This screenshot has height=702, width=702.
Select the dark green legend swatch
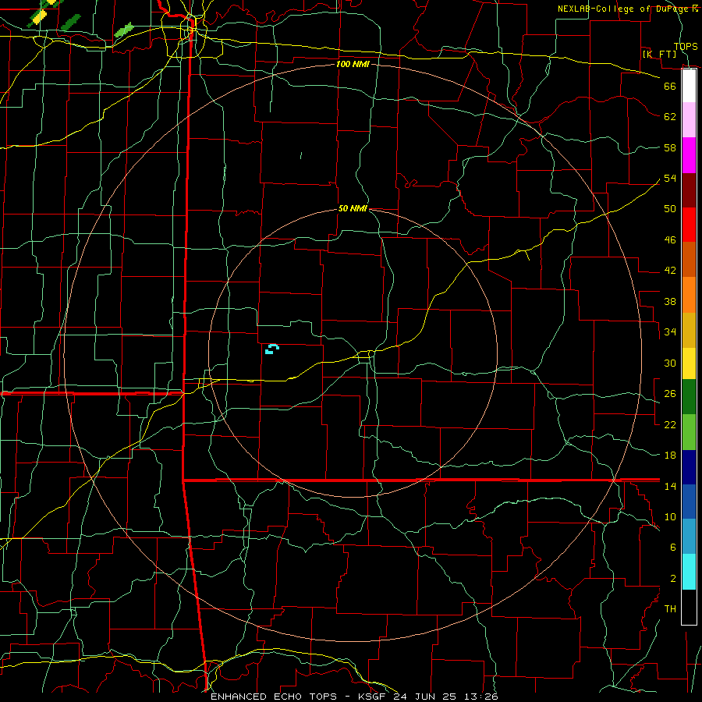click(689, 397)
